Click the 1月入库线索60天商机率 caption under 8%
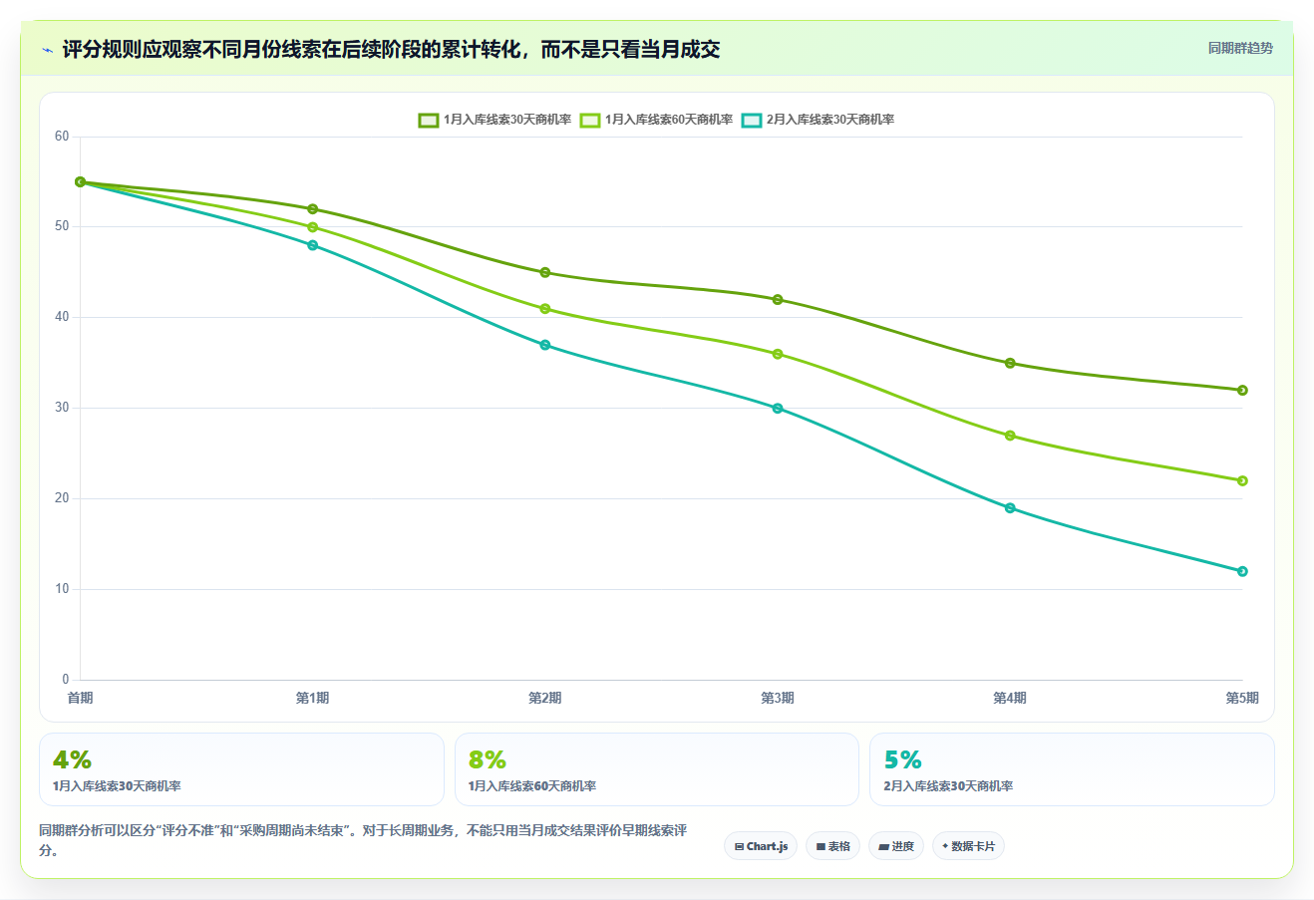 point(532,786)
